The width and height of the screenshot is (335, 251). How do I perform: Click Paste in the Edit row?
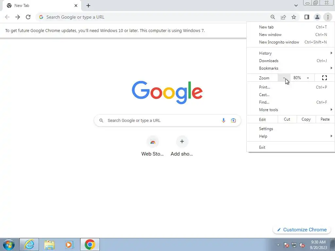point(325,119)
